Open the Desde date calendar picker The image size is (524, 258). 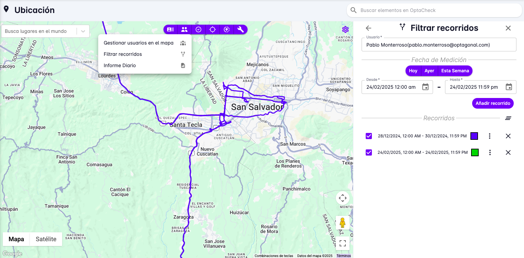pos(425,87)
